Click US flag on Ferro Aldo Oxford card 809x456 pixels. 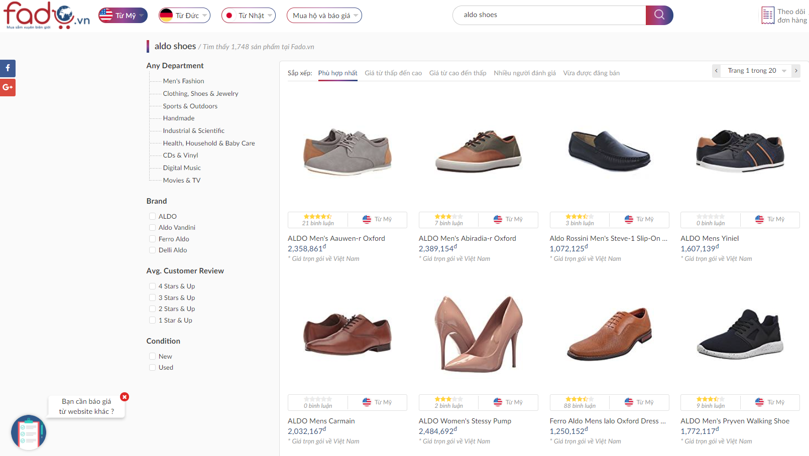tap(629, 402)
